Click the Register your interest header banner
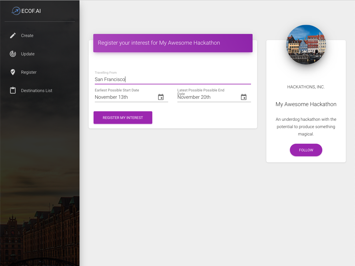This screenshot has height=266, width=355. [173, 43]
